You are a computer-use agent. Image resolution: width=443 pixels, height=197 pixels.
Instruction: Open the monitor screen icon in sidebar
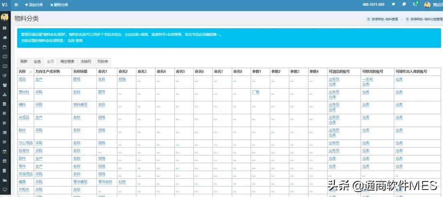click(5, 189)
